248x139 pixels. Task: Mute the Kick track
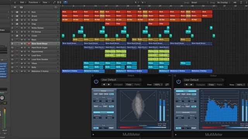(22, 12)
